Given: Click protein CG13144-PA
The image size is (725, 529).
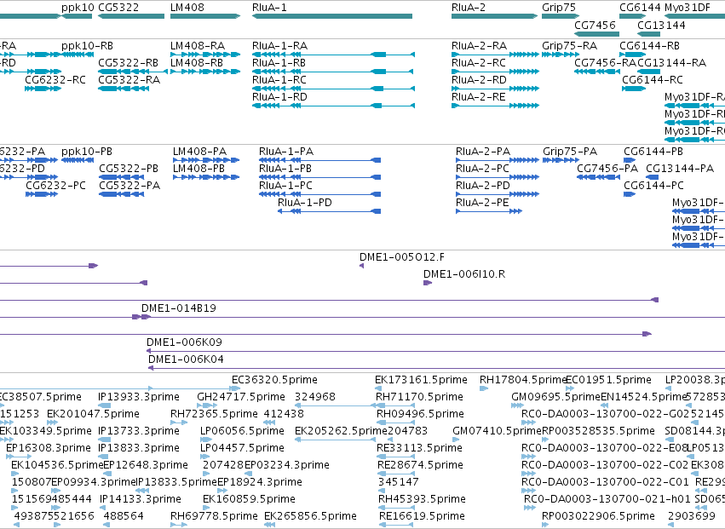Looking at the screenshot, I should pyautogui.click(x=680, y=169).
